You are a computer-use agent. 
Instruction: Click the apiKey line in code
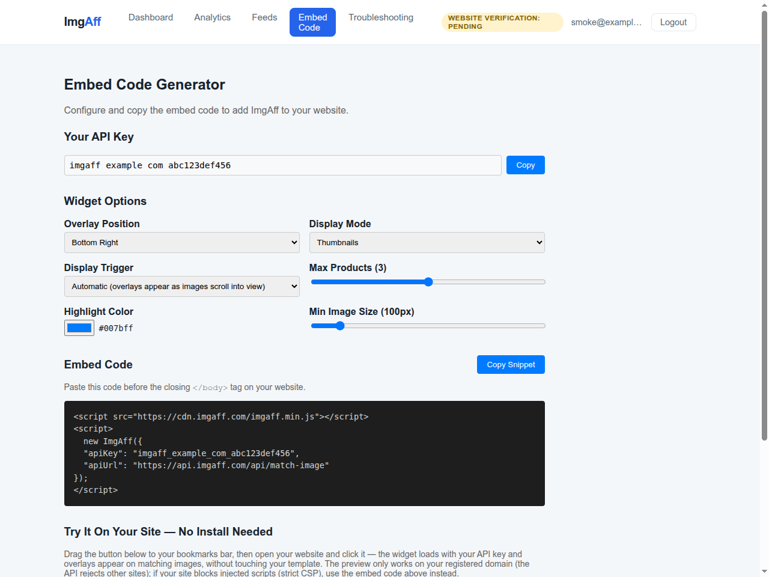click(x=191, y=453)
